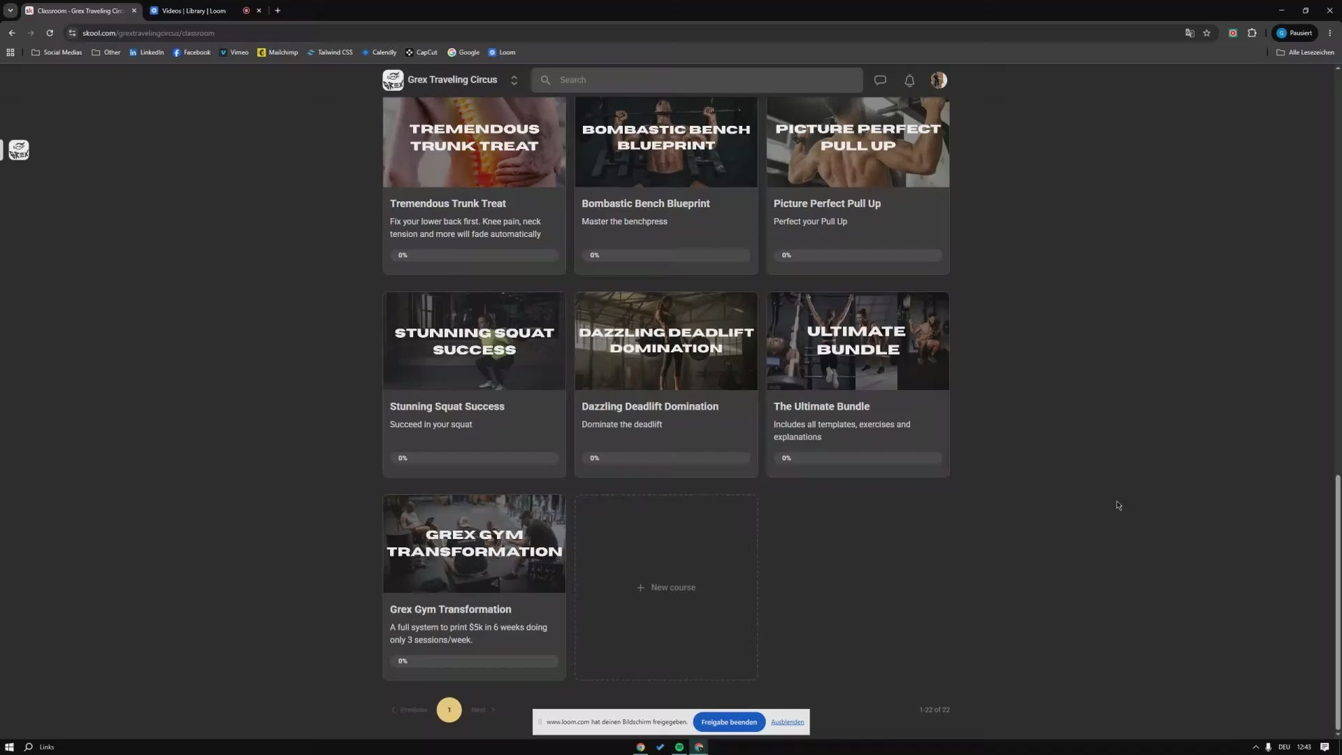Screen dimensions: 1342x755
Task: Open a new browser tab
Action: pyautogui.click(x=277, y=10)
